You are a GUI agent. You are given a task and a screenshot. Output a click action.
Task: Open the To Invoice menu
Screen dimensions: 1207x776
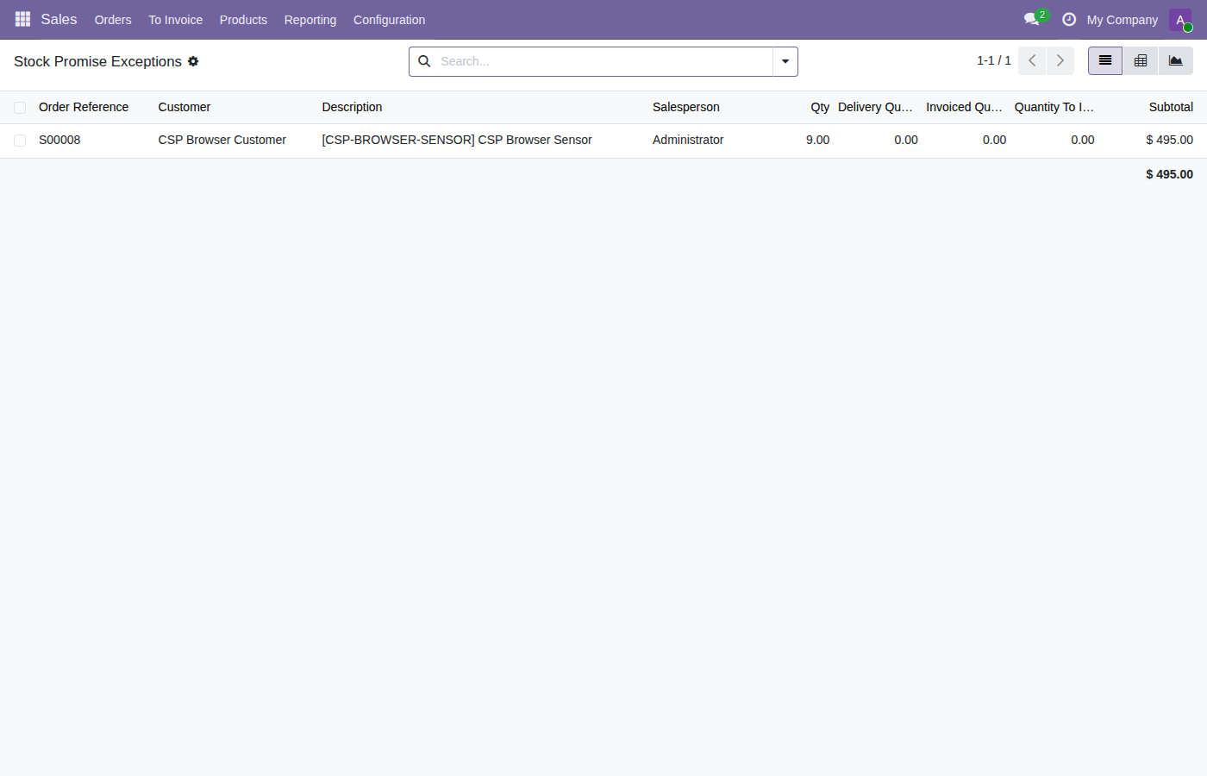tap(175, 20)
